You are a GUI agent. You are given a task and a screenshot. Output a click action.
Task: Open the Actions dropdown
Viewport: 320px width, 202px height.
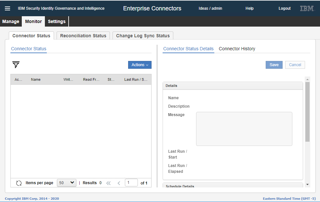click(140, 65)
